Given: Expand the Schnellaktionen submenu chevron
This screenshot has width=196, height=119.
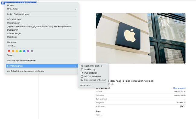Looking at the screenshot, I should (76, 66).
